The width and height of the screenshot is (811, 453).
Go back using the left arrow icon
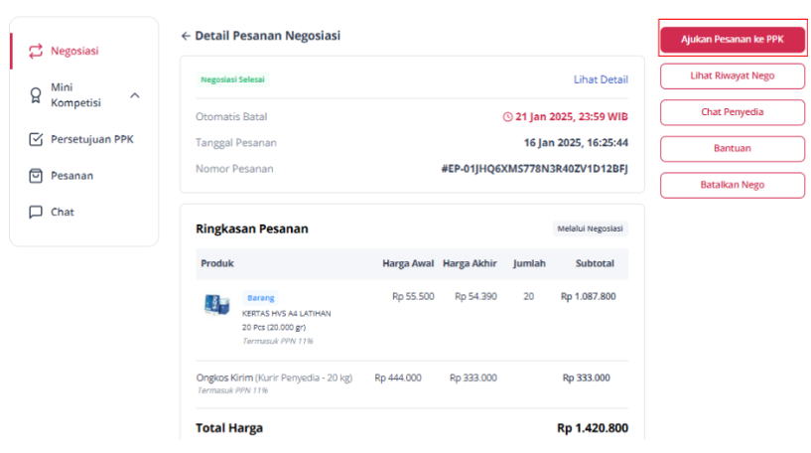(186, 36)
